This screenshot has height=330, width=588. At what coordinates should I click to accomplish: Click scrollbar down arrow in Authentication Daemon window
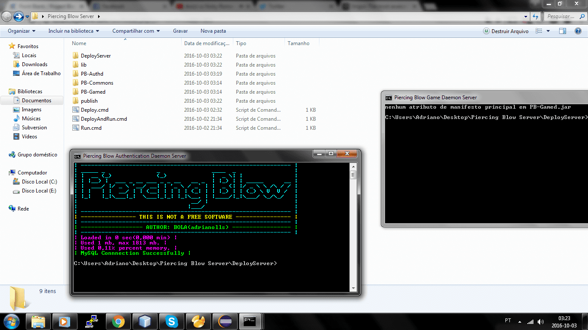(x=353, y=288)
